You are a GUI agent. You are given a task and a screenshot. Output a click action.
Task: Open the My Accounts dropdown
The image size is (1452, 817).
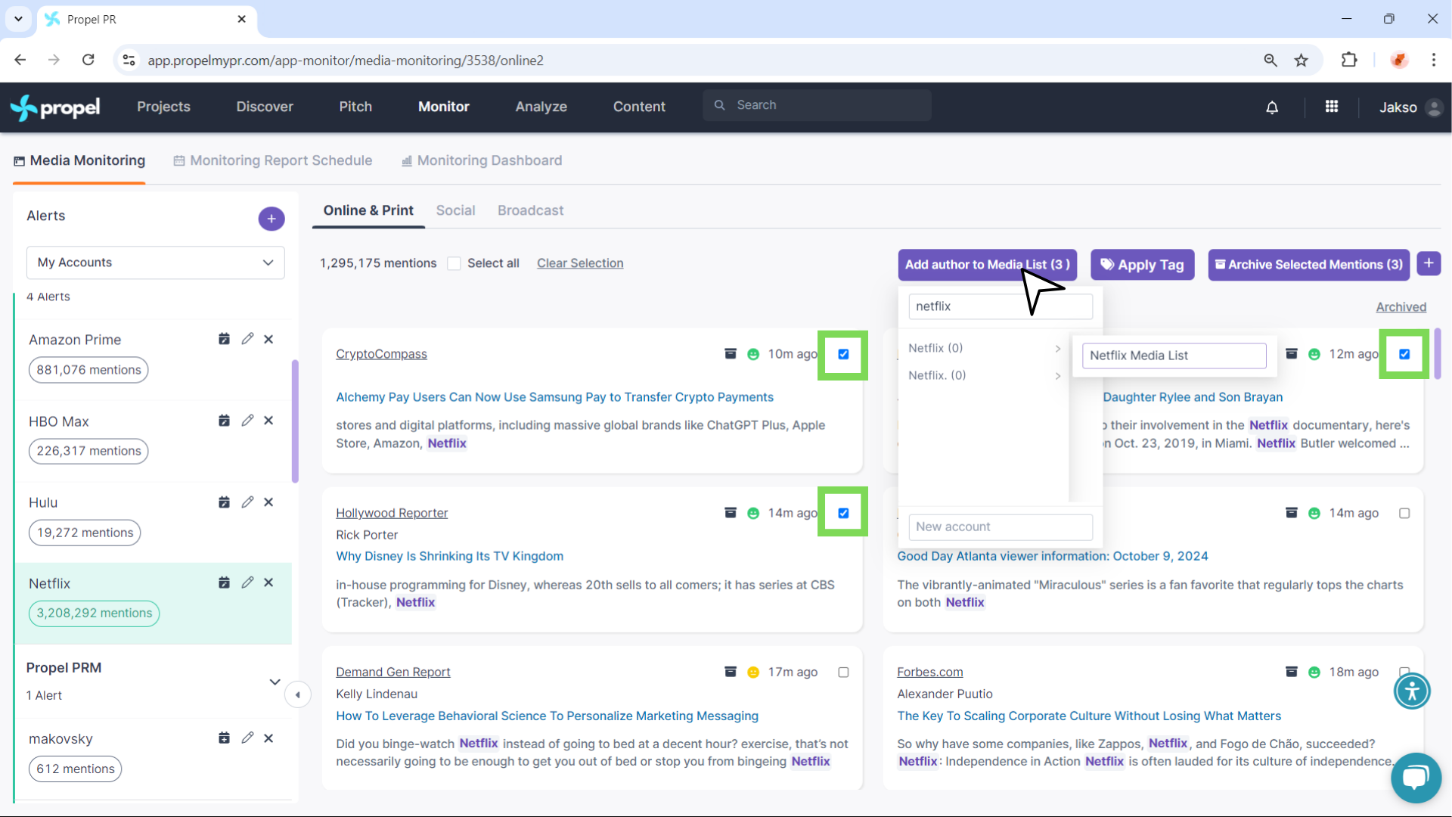(156, 262)
